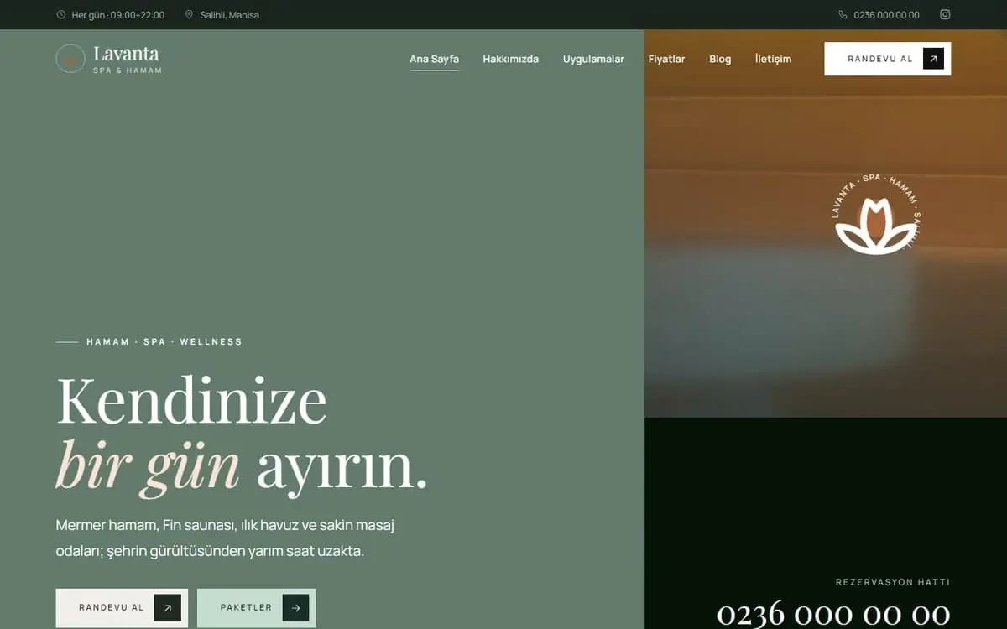Click the circular lotus badge on the photo
The height and width of the screenshot is (629, 1007).
coord(876,216)
